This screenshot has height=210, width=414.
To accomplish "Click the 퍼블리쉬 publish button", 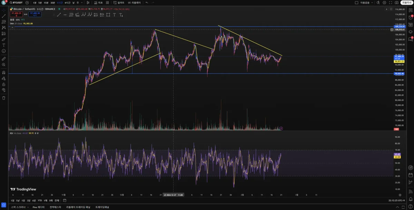I will pos(407,2).
